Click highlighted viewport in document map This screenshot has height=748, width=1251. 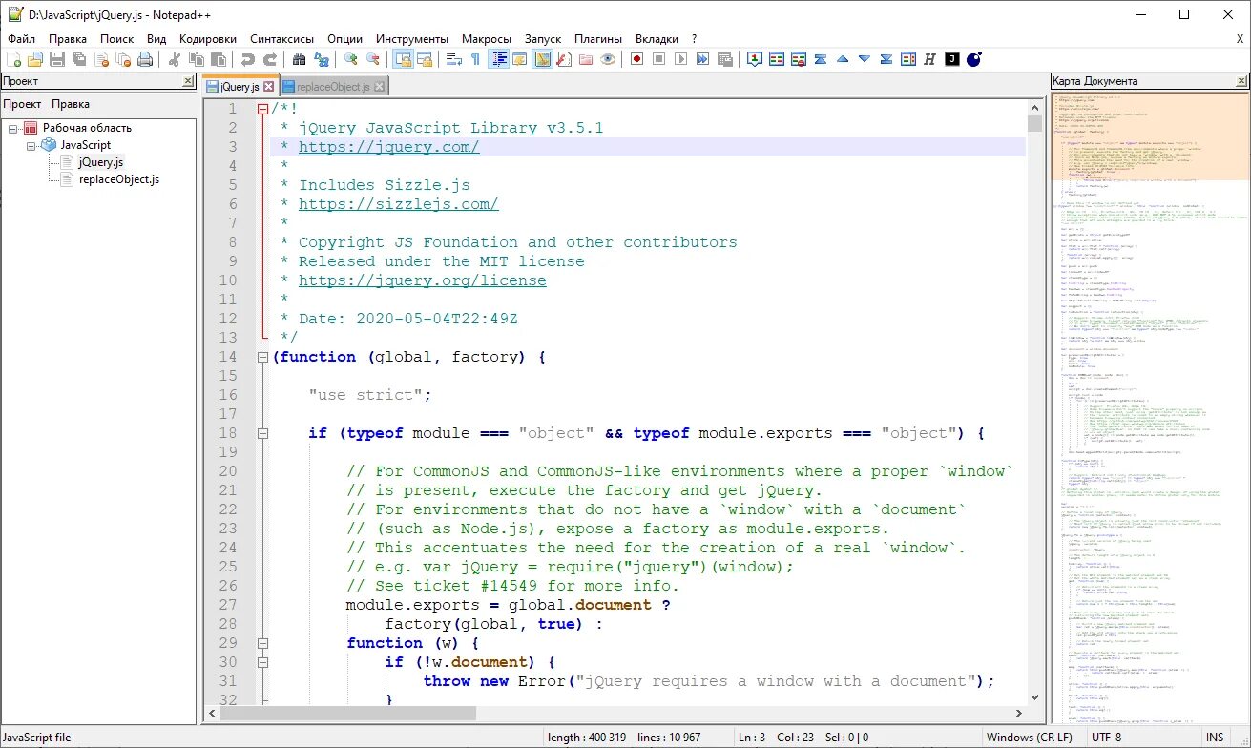pyautogui.click(x=1150, y=136)
